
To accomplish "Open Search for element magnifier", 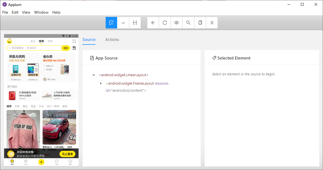I will pyautogui.click(x=188, y=23).
